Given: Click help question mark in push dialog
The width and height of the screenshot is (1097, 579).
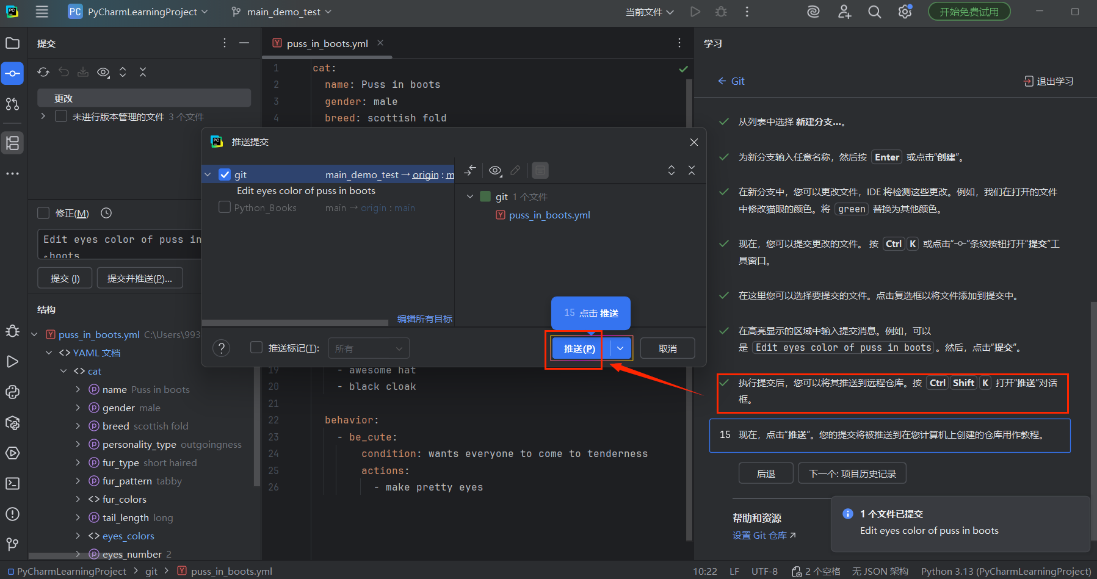Looking at the screenshot, I should pyautogui.click(x=221, y=348).
